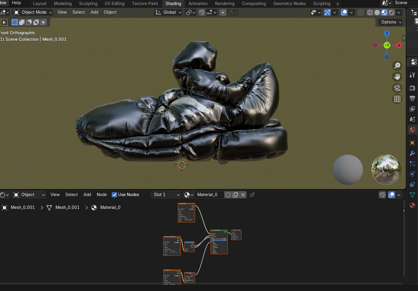Viewport: 418px width, 291px height.
Task: Open the Object Data properties tab (green triangle)
Action: tap(412, 195)
